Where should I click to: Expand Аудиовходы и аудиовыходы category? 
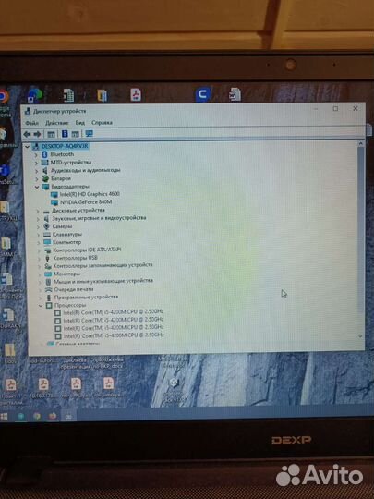pos(36,171)
